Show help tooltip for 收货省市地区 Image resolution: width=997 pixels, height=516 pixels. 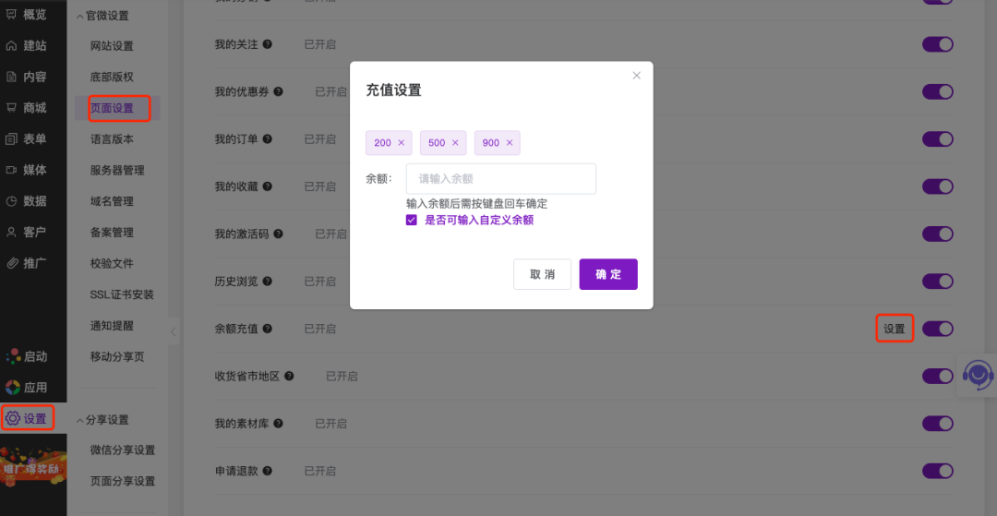(x=289, y=377)
